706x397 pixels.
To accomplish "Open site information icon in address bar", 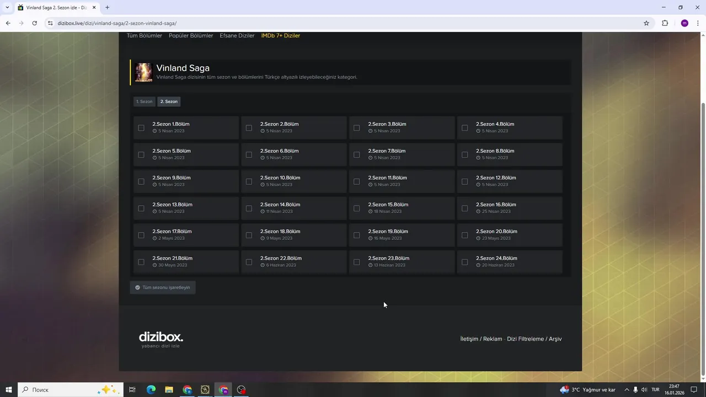I will (50, 23).
